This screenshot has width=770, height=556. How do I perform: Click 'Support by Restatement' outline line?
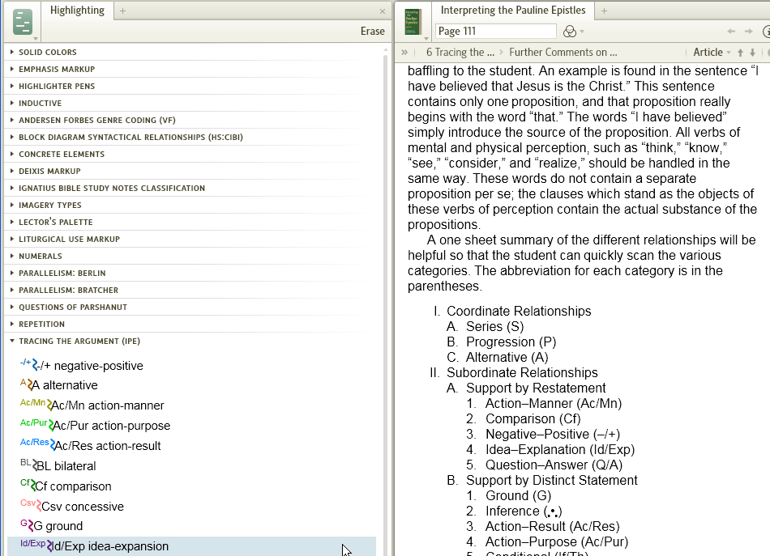(536, 388)
